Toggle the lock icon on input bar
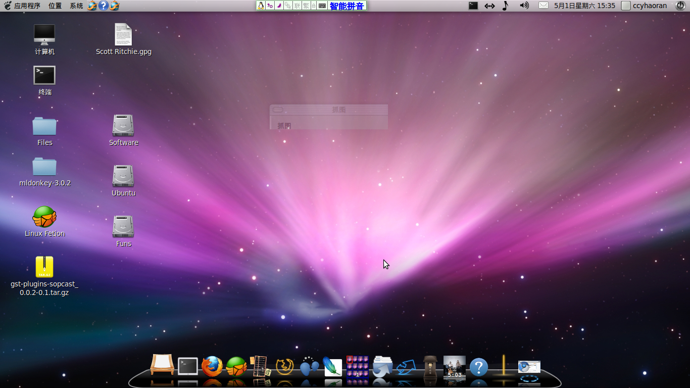The width and height of the screenshot is (690, 388). tap(314, 6)
